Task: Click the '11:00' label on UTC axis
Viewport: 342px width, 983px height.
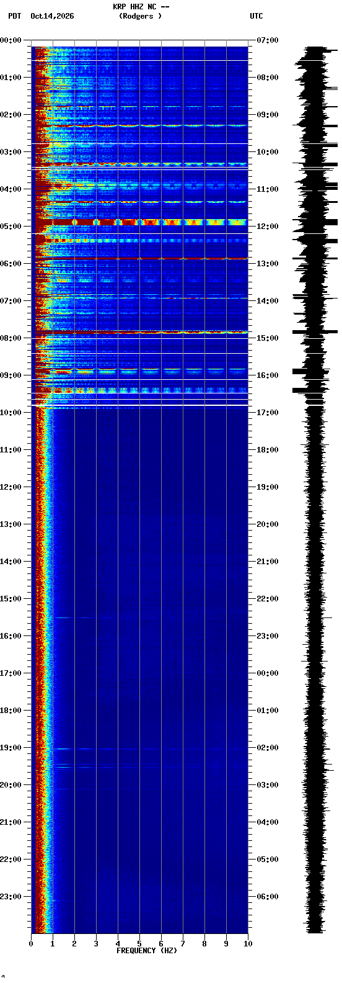Action: pos(268,189)
